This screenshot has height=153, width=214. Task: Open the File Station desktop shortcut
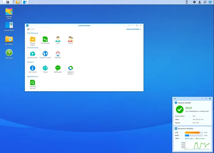pyautogui.click(x=9, y=40)
